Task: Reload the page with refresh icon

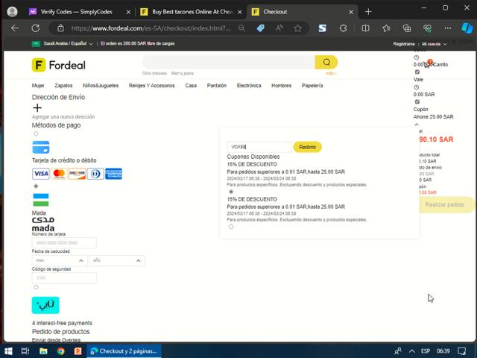Action: point(36,28)
